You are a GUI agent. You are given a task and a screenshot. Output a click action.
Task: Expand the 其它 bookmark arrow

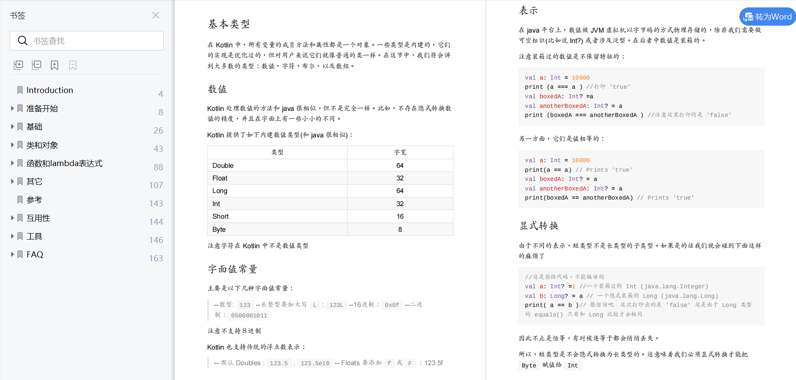(x=12, y=181)
